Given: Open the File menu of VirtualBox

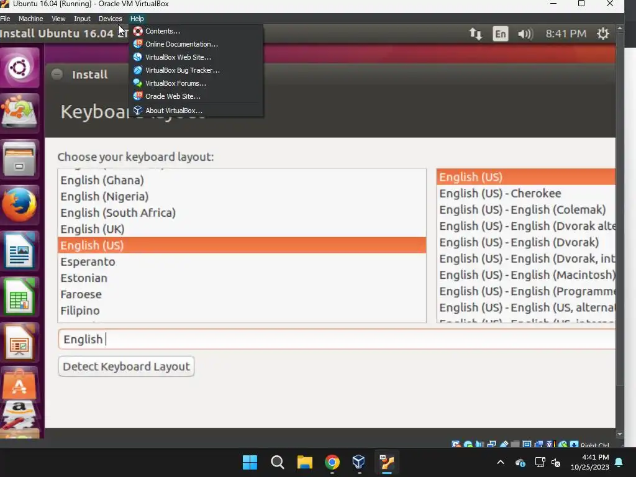Looking at the screenshot, I should (5, 19).
